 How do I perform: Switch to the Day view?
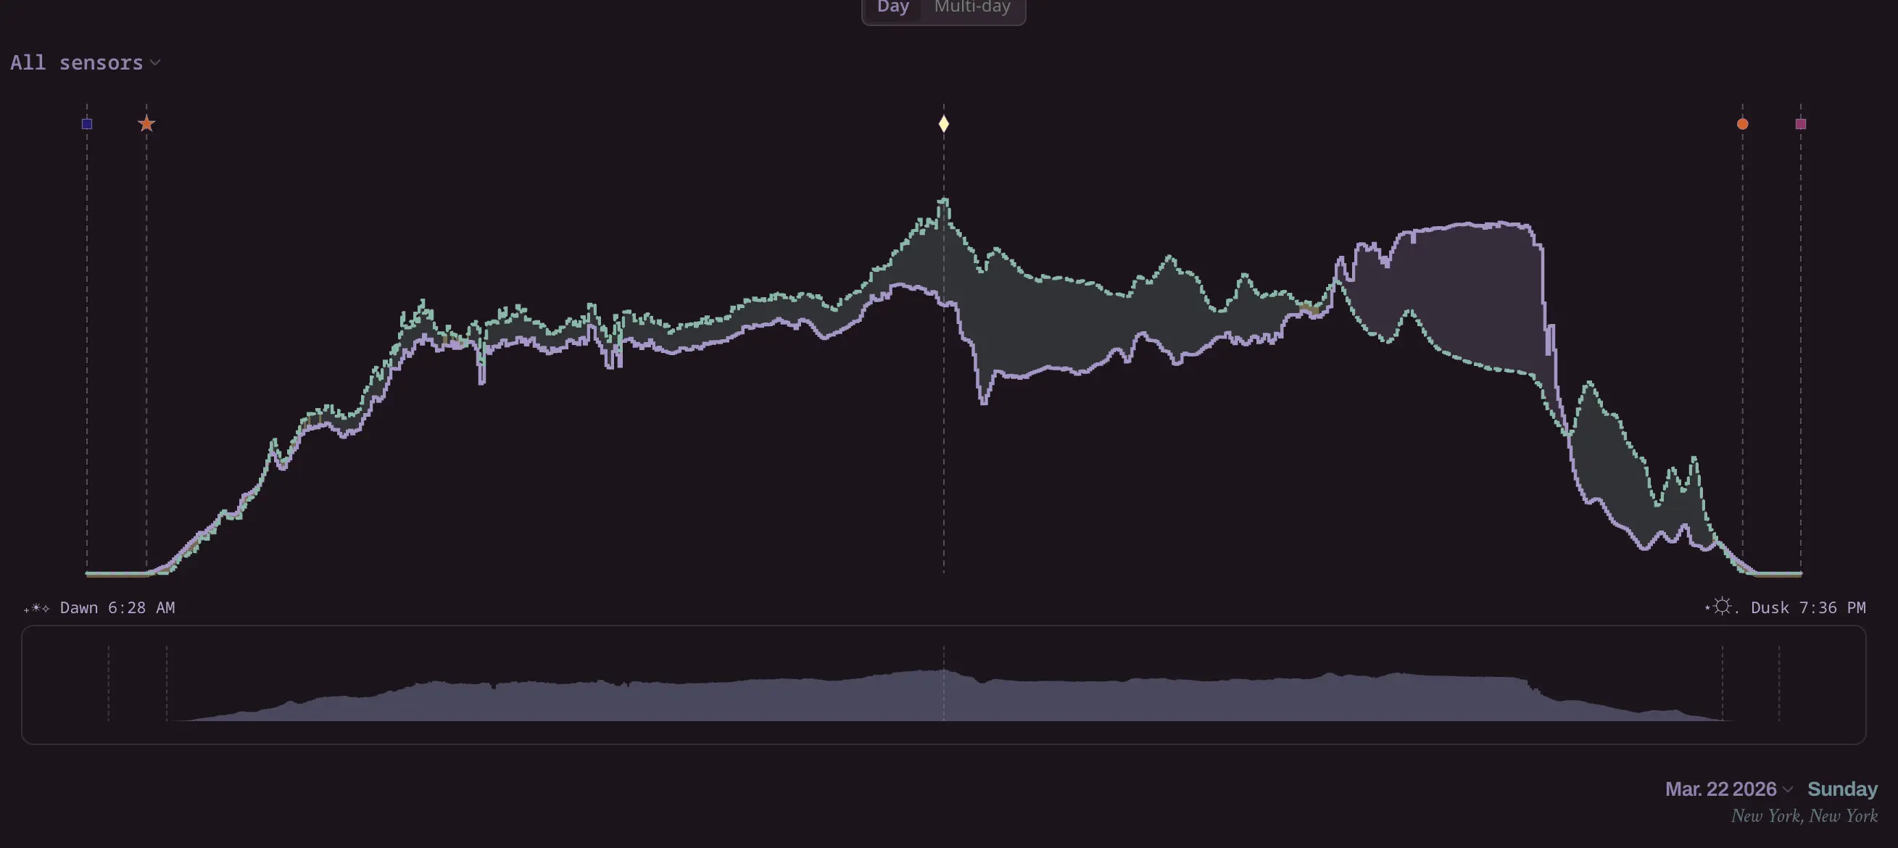[x=893, y=7]
